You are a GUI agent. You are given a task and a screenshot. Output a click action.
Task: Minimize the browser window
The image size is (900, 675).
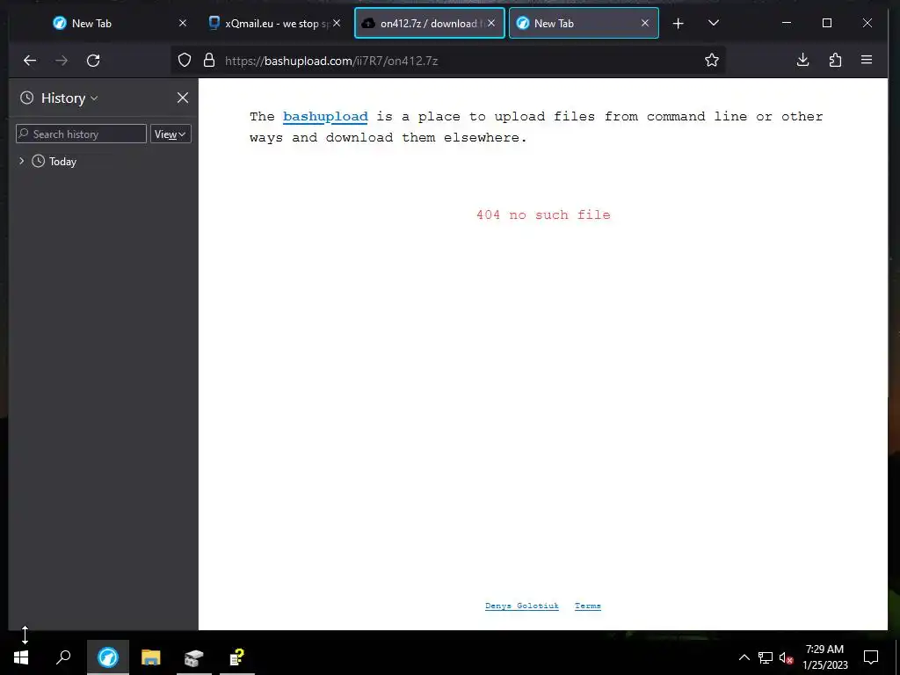tap(787, 23)
